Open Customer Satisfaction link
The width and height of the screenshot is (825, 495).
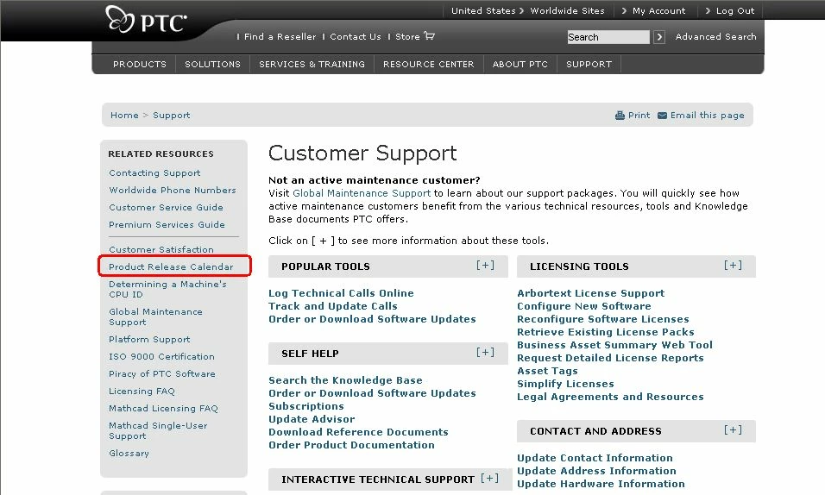pos(161,249)
